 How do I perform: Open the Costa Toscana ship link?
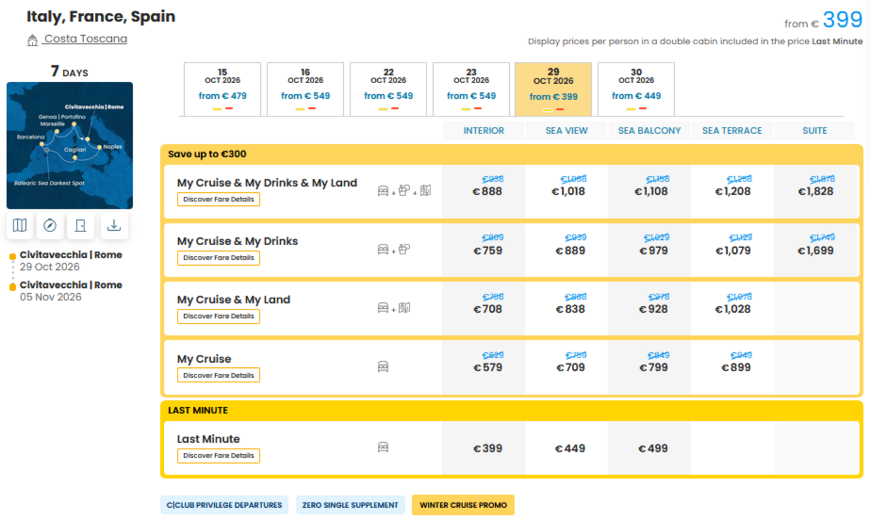(86, 39)
